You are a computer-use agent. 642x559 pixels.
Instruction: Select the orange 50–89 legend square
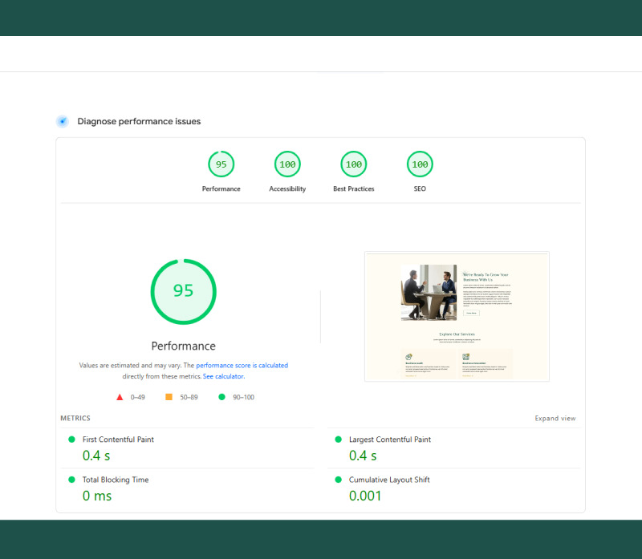169,397
